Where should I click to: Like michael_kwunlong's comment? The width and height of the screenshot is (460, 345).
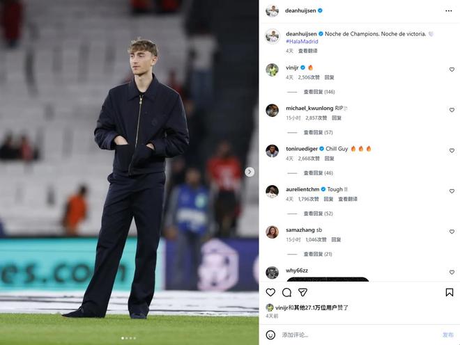click(452, 110)
